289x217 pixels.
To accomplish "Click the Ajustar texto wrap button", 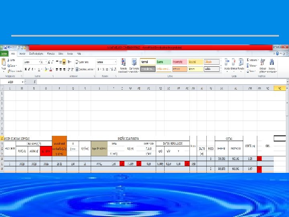I will (82, 62).
